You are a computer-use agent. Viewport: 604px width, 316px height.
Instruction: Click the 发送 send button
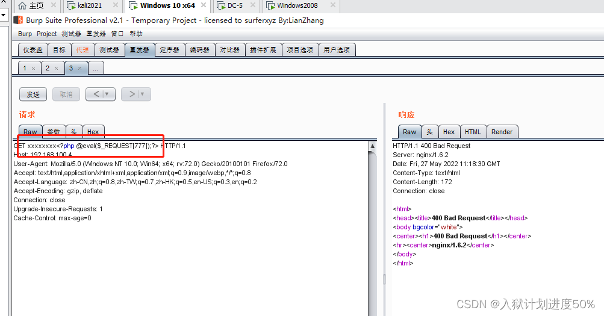33,94
